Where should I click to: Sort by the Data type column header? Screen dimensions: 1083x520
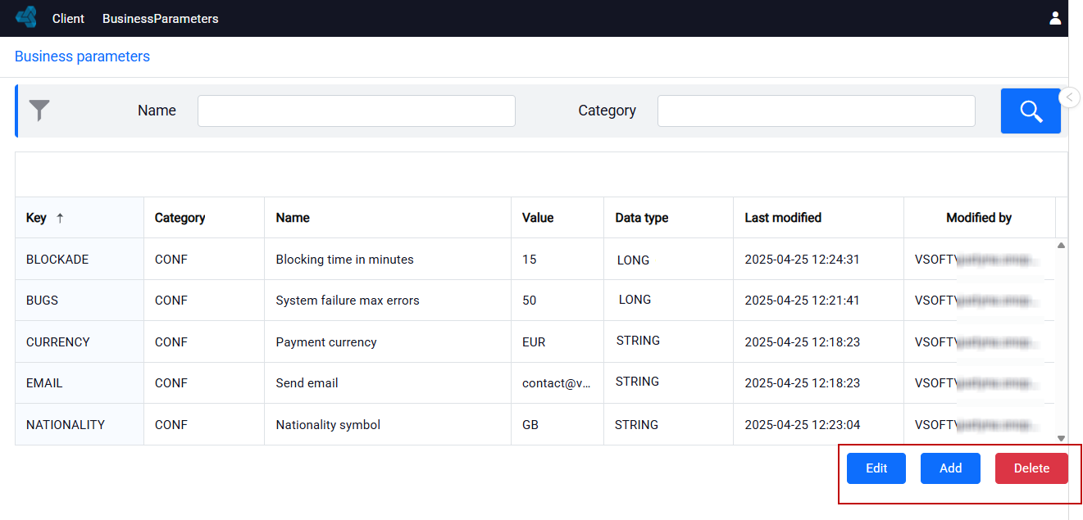(x=669, y=218)
